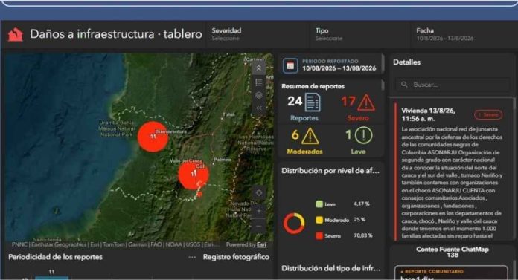
Task: Click the Distribución del tipo de infr... heading
Action: pyautogui.click(x=330, y=268)
